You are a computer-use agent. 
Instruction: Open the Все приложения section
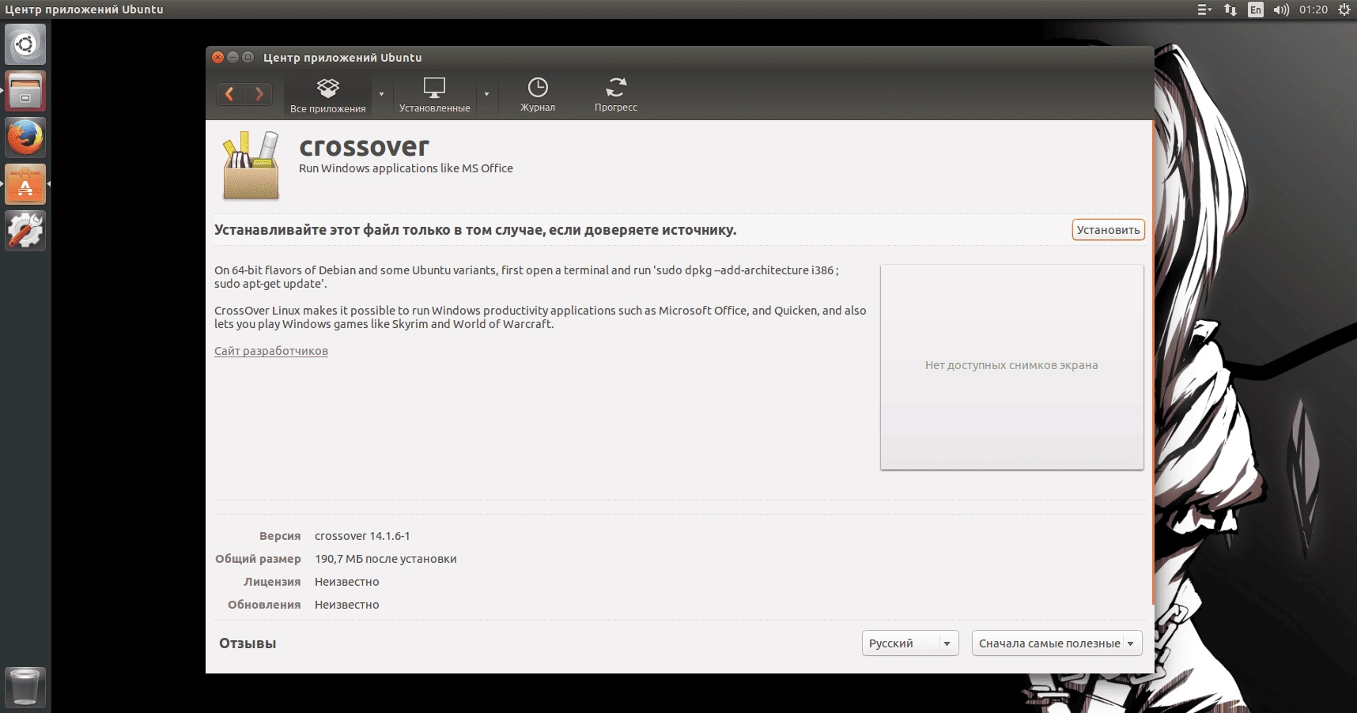pyautogui.click(x=327, y=96)
